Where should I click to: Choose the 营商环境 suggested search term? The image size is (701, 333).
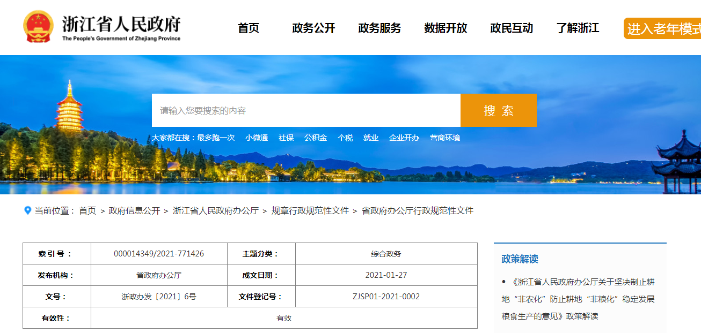click(445, 138)
